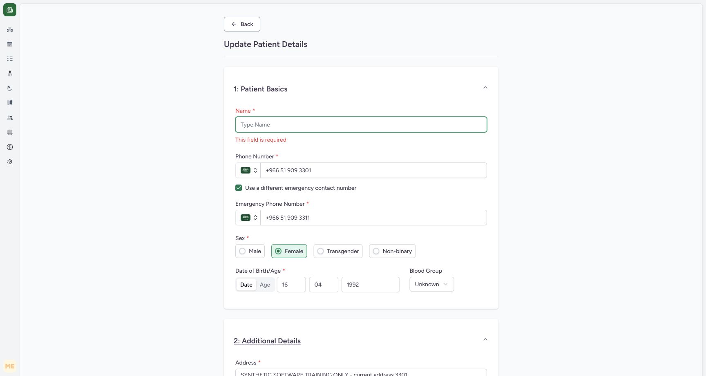
Task: Open country flag selector for Emergency Phone
Action: pyautogui.click(x=248, y=218)
